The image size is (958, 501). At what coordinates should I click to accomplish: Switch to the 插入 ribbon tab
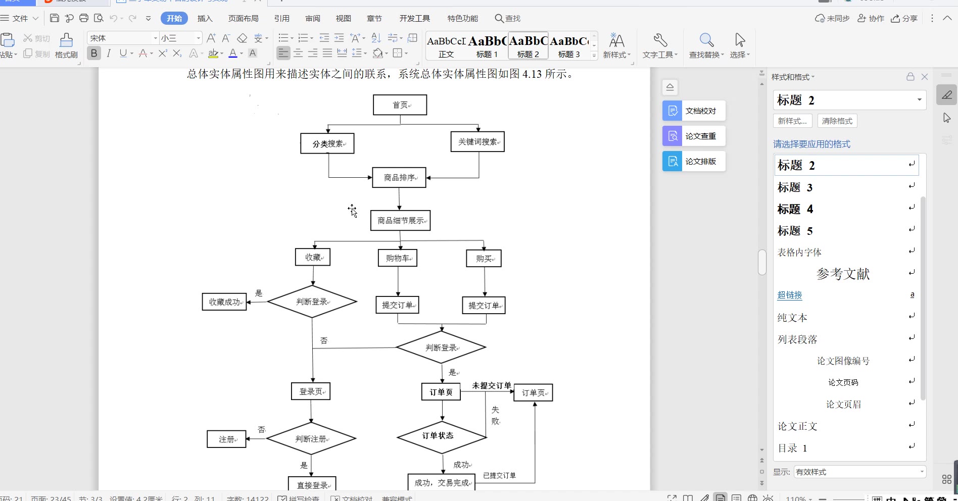coord(205,18)
